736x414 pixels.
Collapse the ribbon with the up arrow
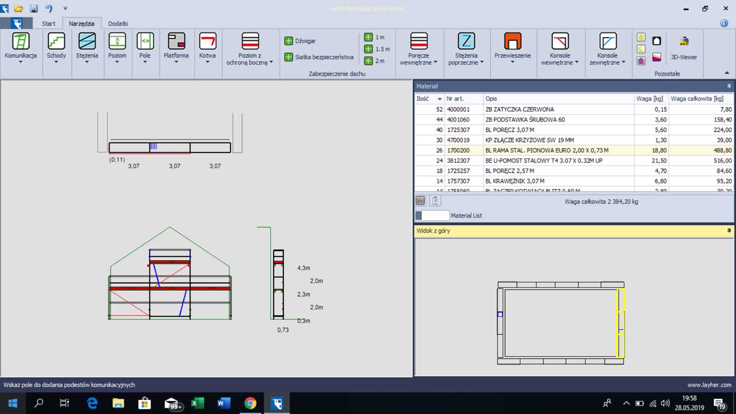point(727,73)
